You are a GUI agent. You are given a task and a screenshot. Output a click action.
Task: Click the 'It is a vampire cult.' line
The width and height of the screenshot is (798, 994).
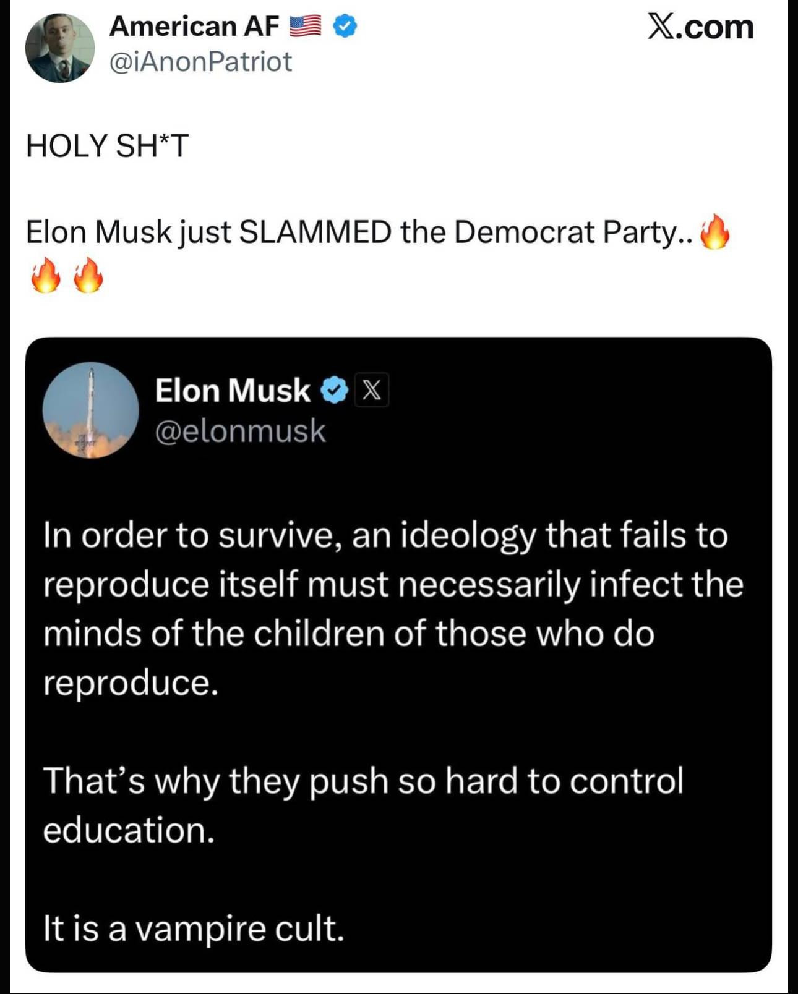click(x=193, y=928)
